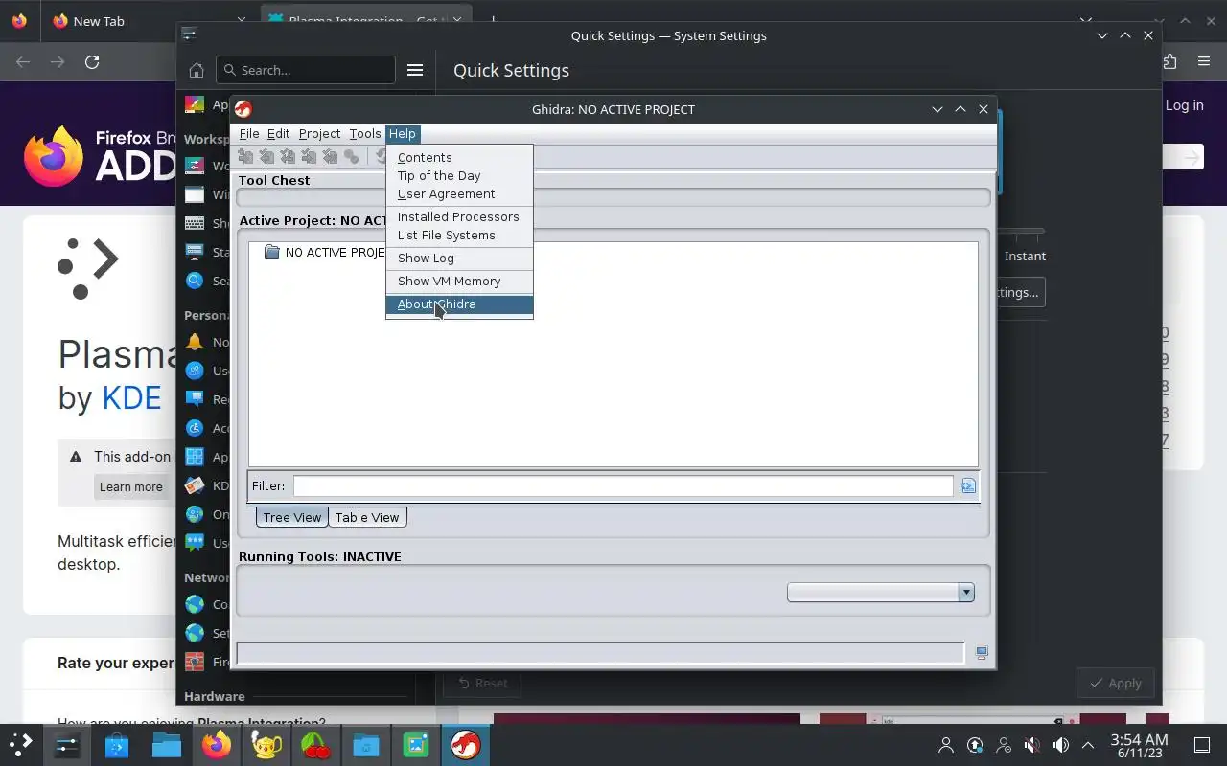Image resolution: width=1227 pixels, height=766 pixels.
Task: Open Regional Settings icon in settings sidebar
Action: pyautogui.click(x=195, y=399)
